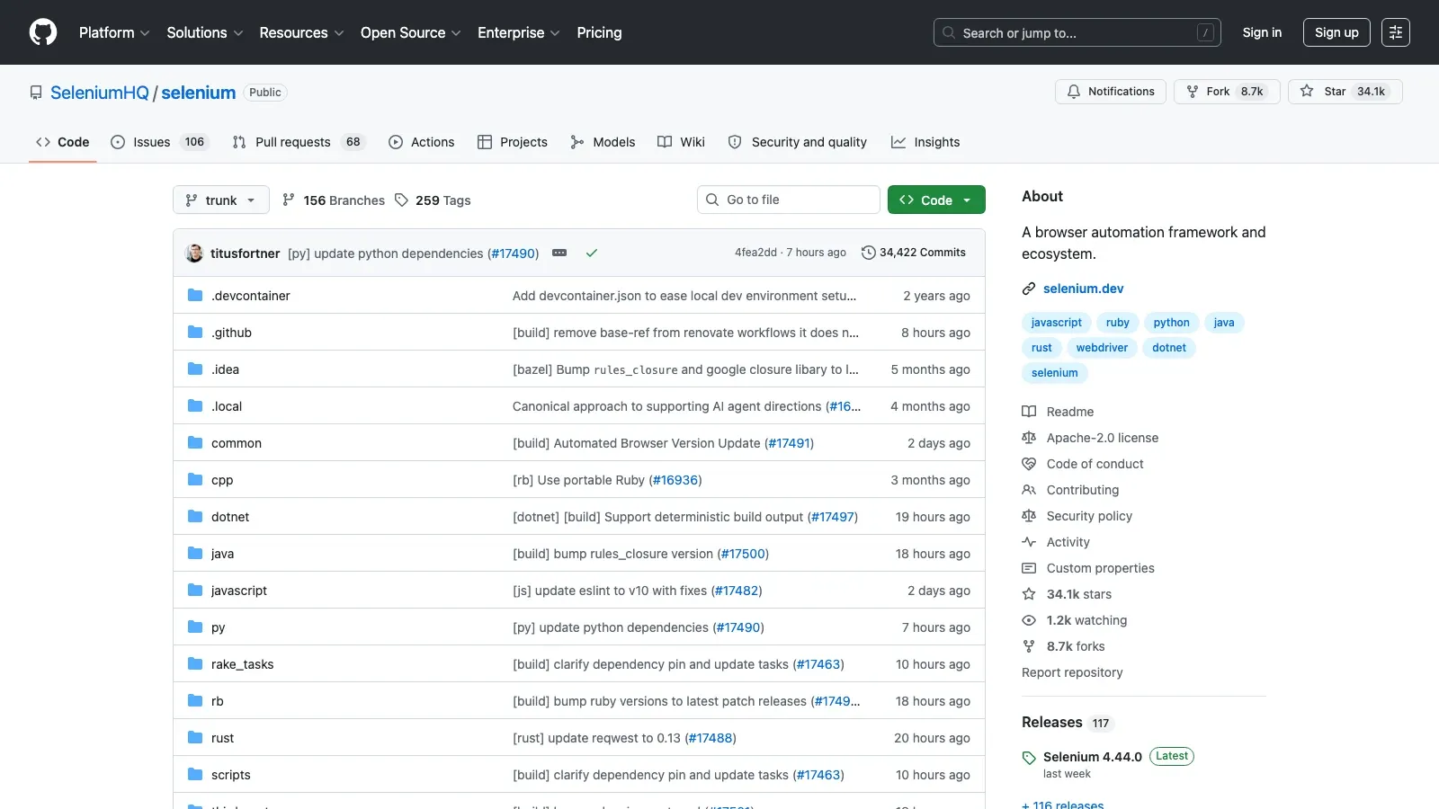
Task: Click the branches icon next to 156 Branches
Action: (289, 200)
